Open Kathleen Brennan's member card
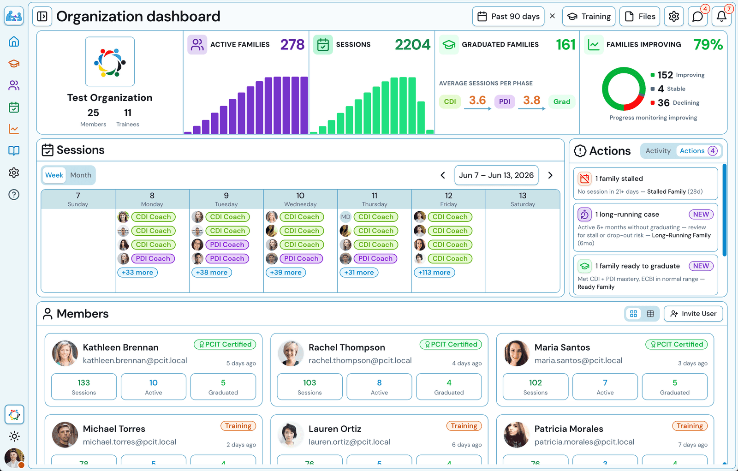The width and height of the screenshot is (738, 471). (x=154, y=370)
